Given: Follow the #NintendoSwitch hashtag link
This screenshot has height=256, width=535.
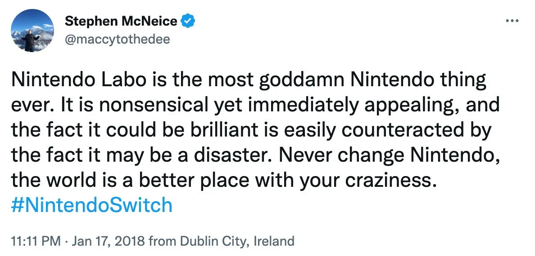Looking at the screenshot, I should [x=91, y=205].
